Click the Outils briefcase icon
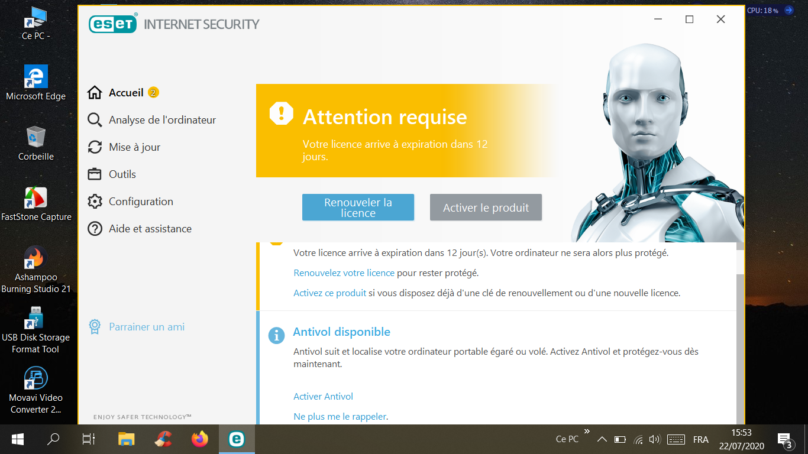This screenshot has width=808, height=454. [x=95, y=174]
